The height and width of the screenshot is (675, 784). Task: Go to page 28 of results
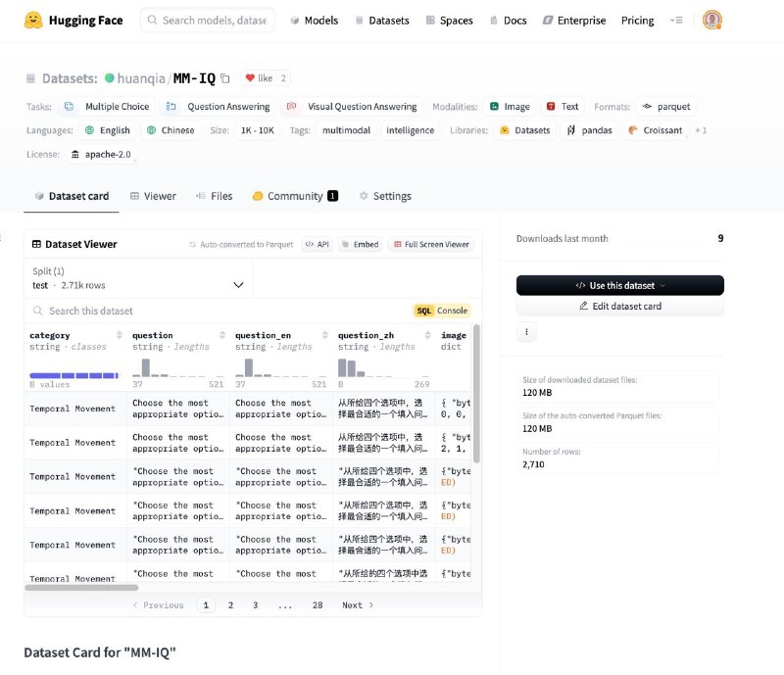318,605
